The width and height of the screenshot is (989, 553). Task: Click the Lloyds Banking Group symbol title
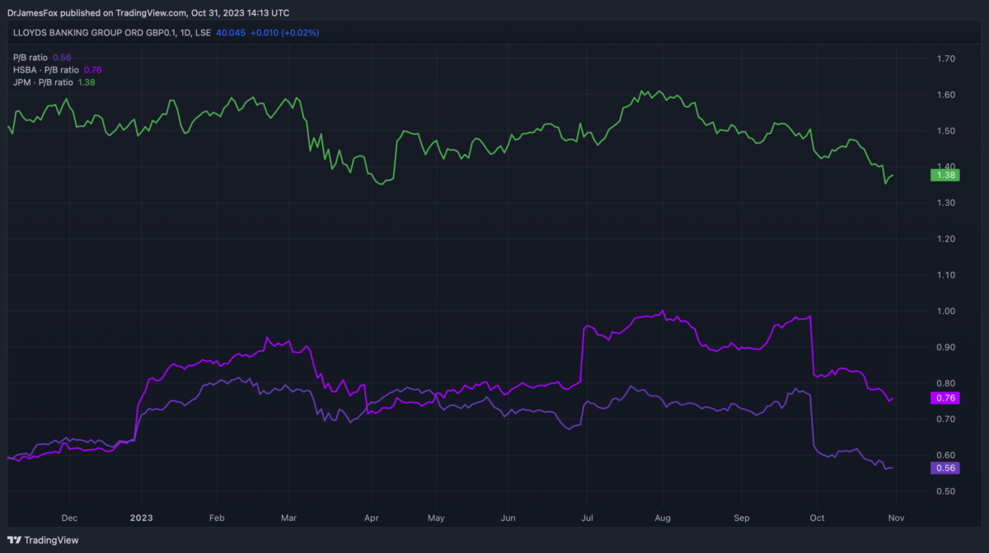110,33
